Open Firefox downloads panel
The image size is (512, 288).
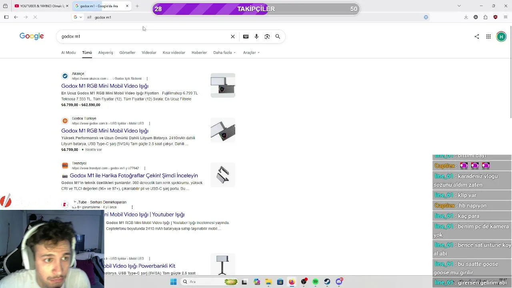pyautogui.click(x=466, y=17)
